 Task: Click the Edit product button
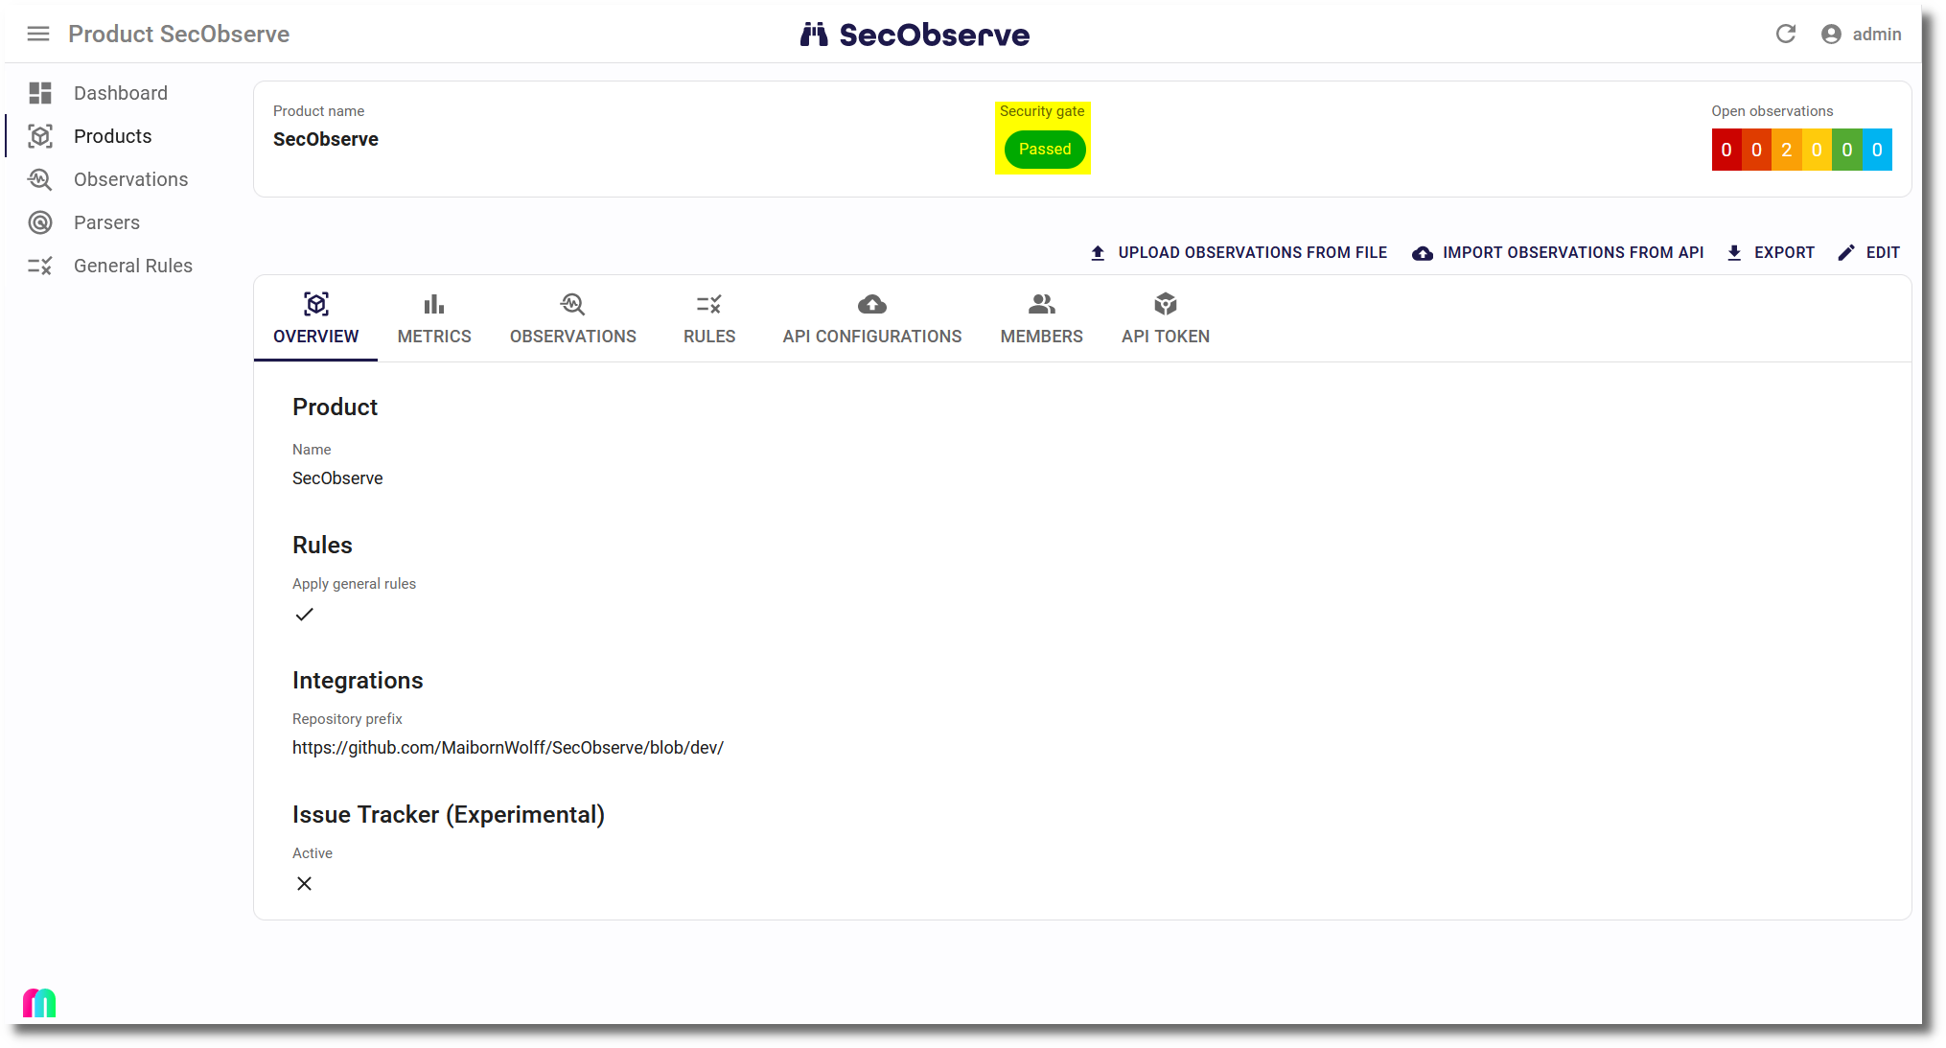click(1869, 253)
